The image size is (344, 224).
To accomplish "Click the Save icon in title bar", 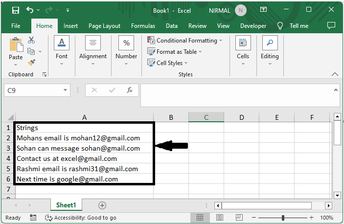I will point(16,10).
